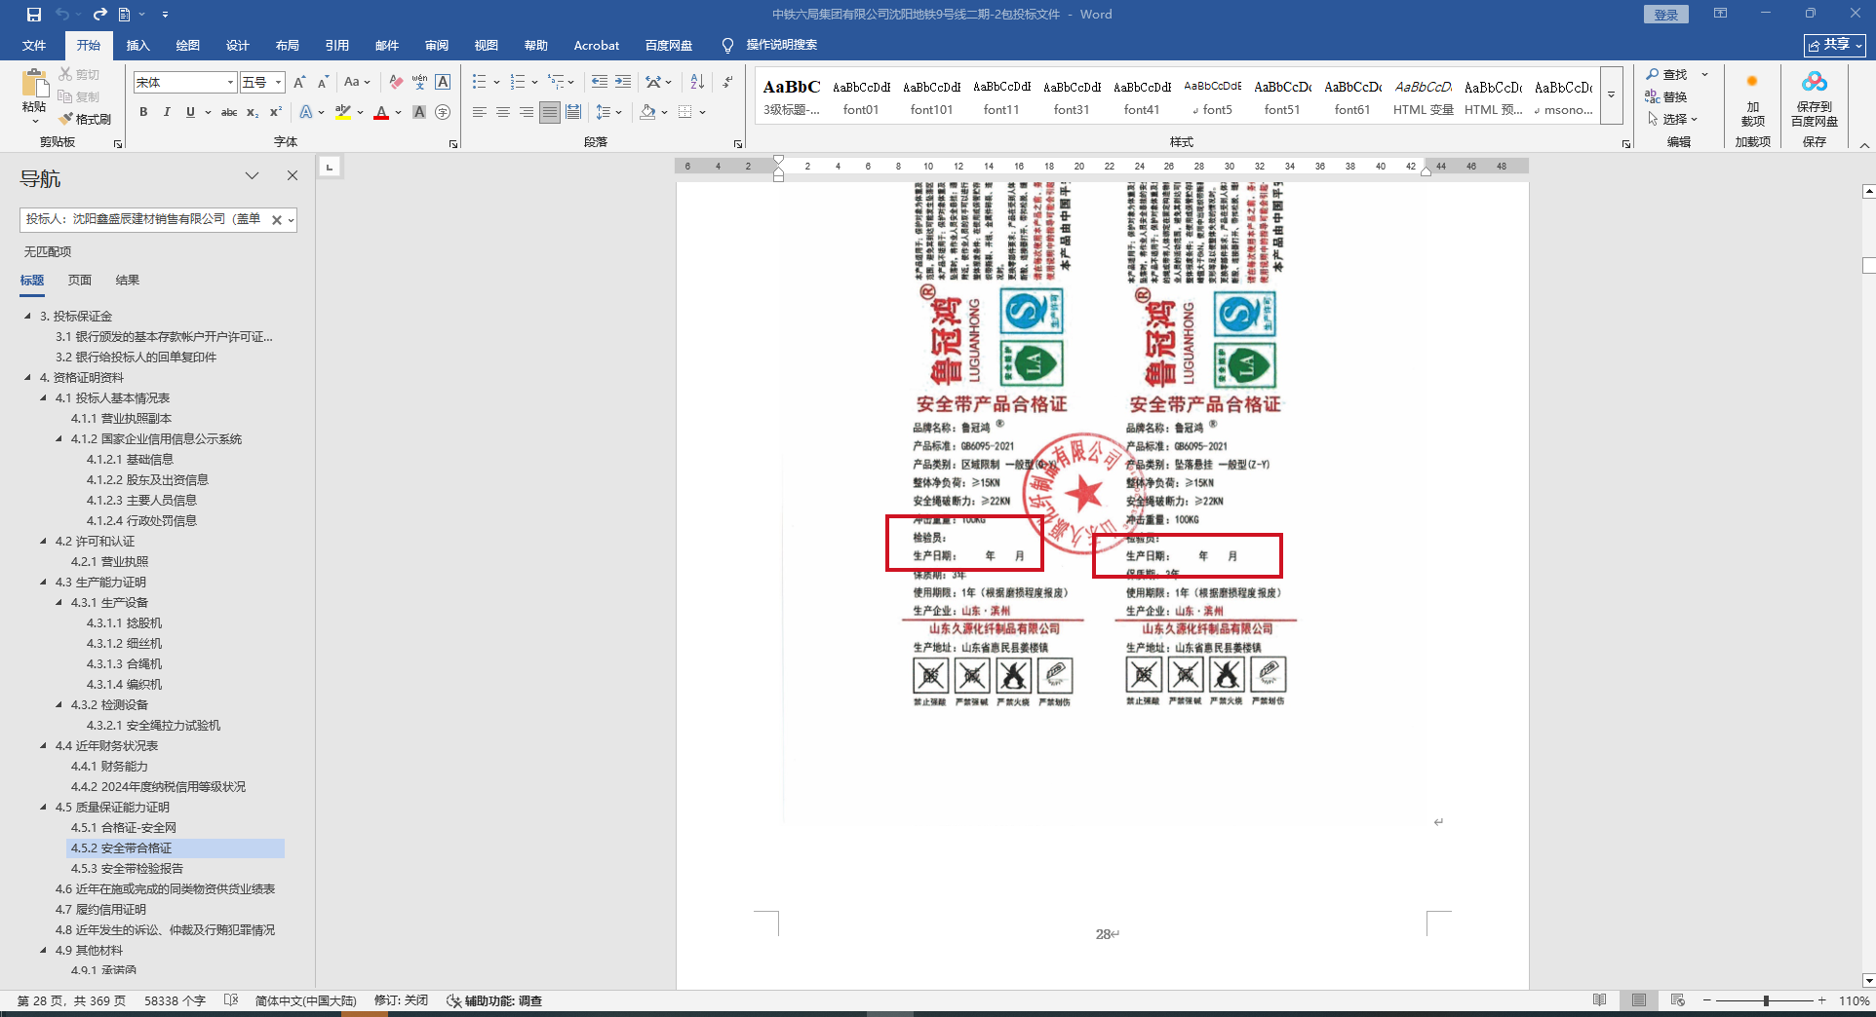
Task: Apply the 'font01' style
Action: [x=861, y=96]
